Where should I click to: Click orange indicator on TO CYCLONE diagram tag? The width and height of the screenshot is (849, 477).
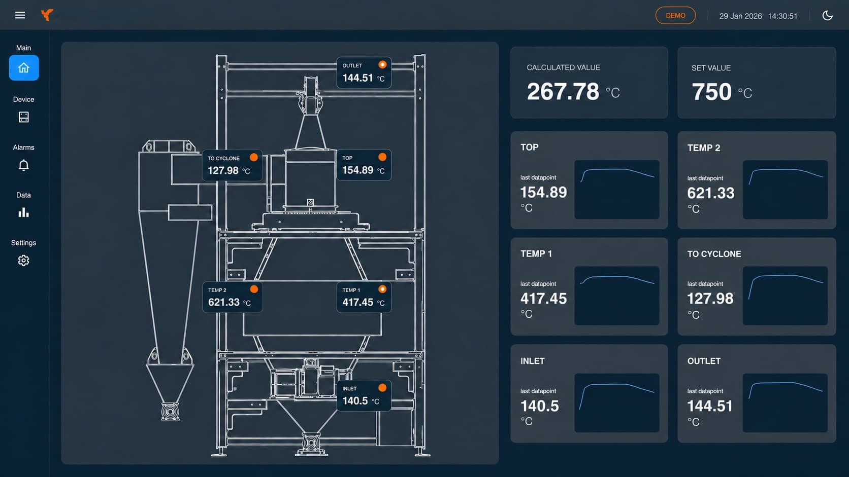click(254, 158)
